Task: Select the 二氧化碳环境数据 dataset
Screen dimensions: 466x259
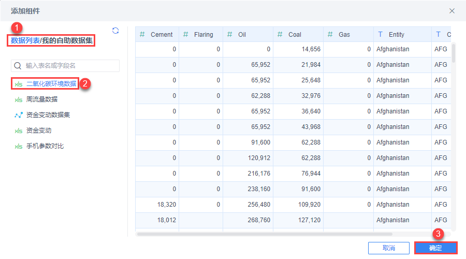Action: [x=51, y=83]
